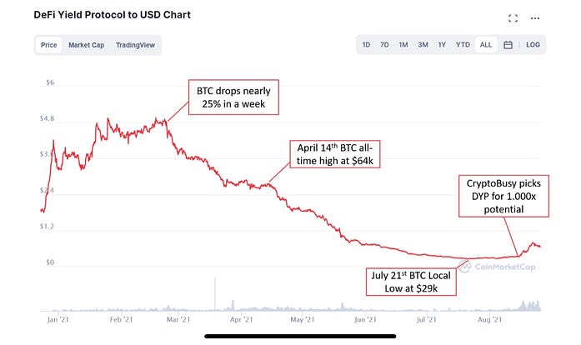
Task: Select the 1M time range
Action: [403, 45]
